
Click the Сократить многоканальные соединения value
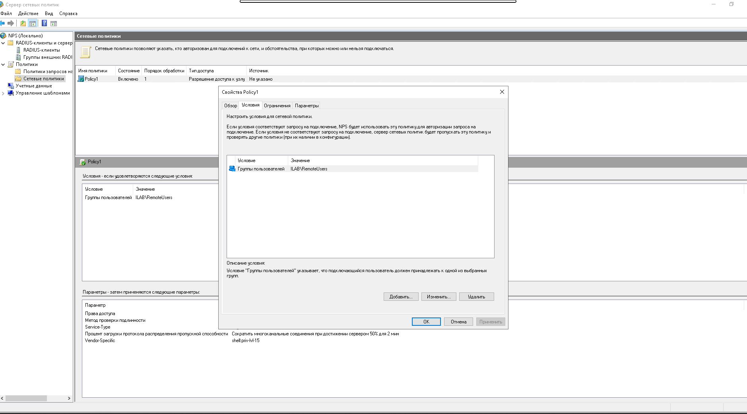(315, 334)
